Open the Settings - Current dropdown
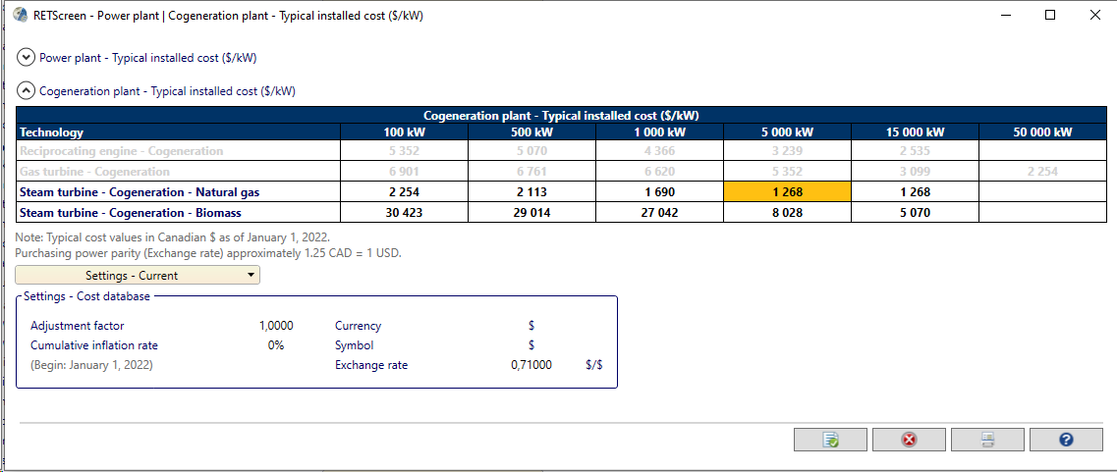 pyautogui.click(x=138, y=275)
